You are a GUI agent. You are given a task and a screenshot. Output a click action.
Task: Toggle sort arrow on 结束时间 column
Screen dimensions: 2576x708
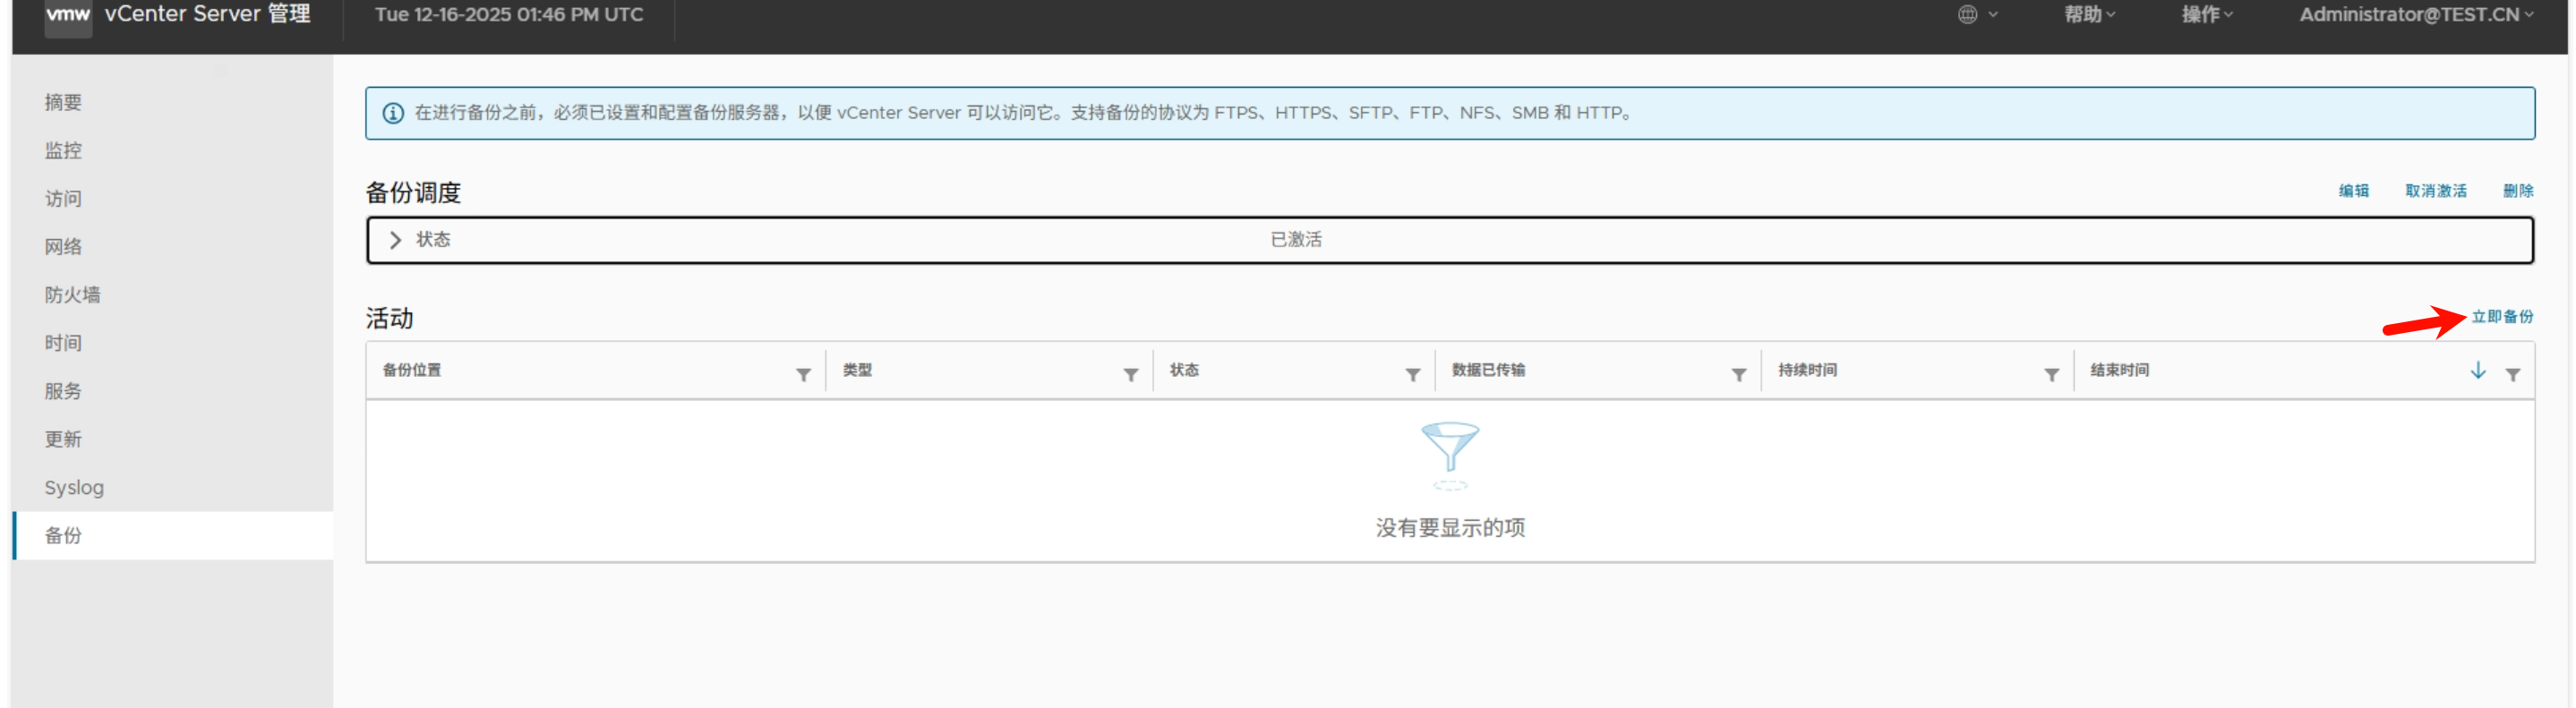point(2477,370)
